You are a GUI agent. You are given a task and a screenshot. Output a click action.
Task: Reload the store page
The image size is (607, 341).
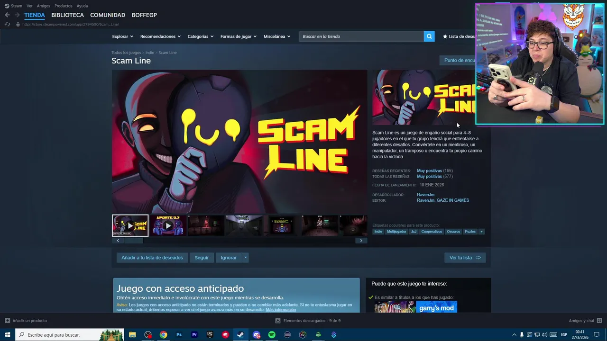coord(7,24)
